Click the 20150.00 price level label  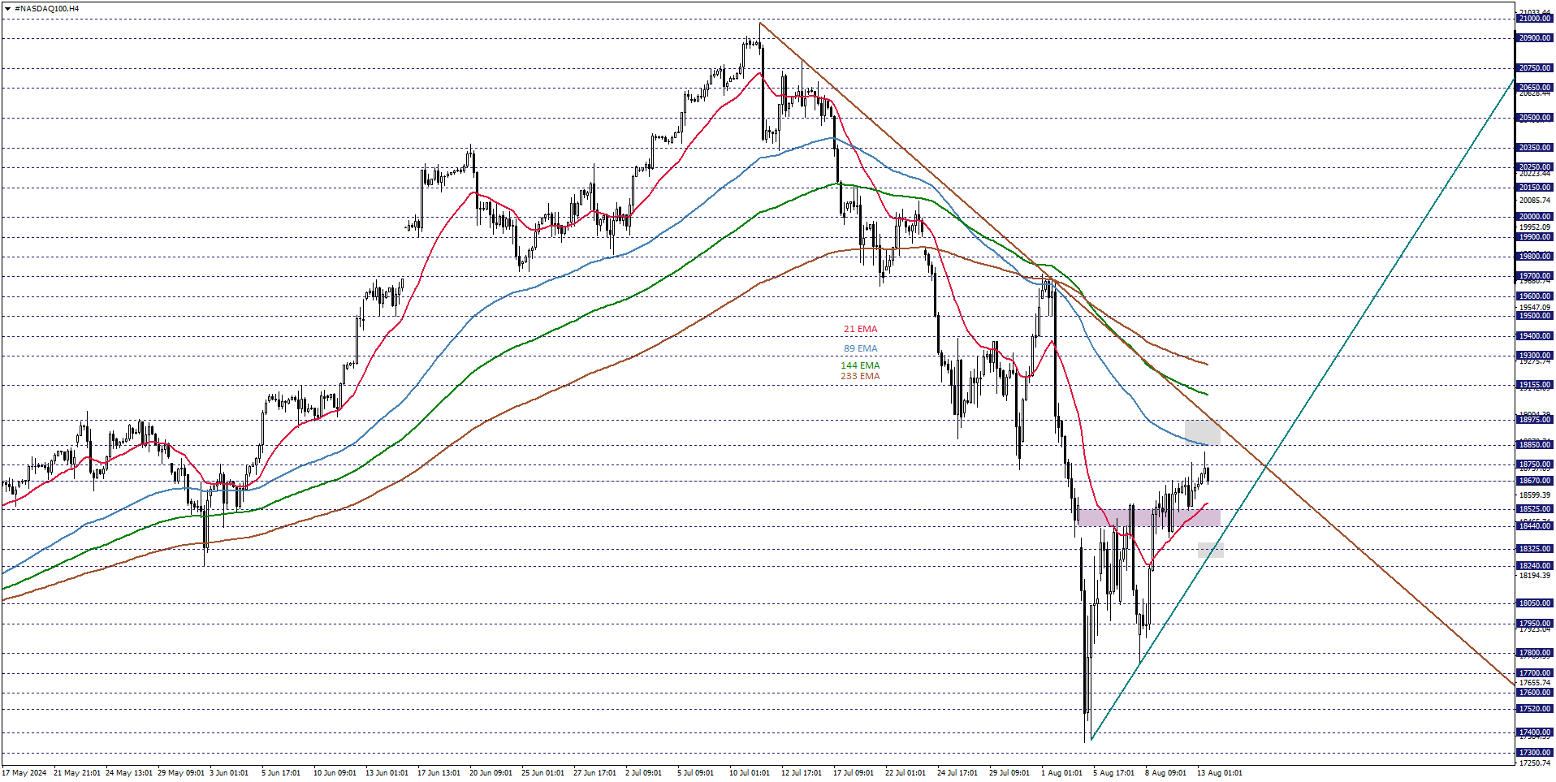pos(1535,188)
